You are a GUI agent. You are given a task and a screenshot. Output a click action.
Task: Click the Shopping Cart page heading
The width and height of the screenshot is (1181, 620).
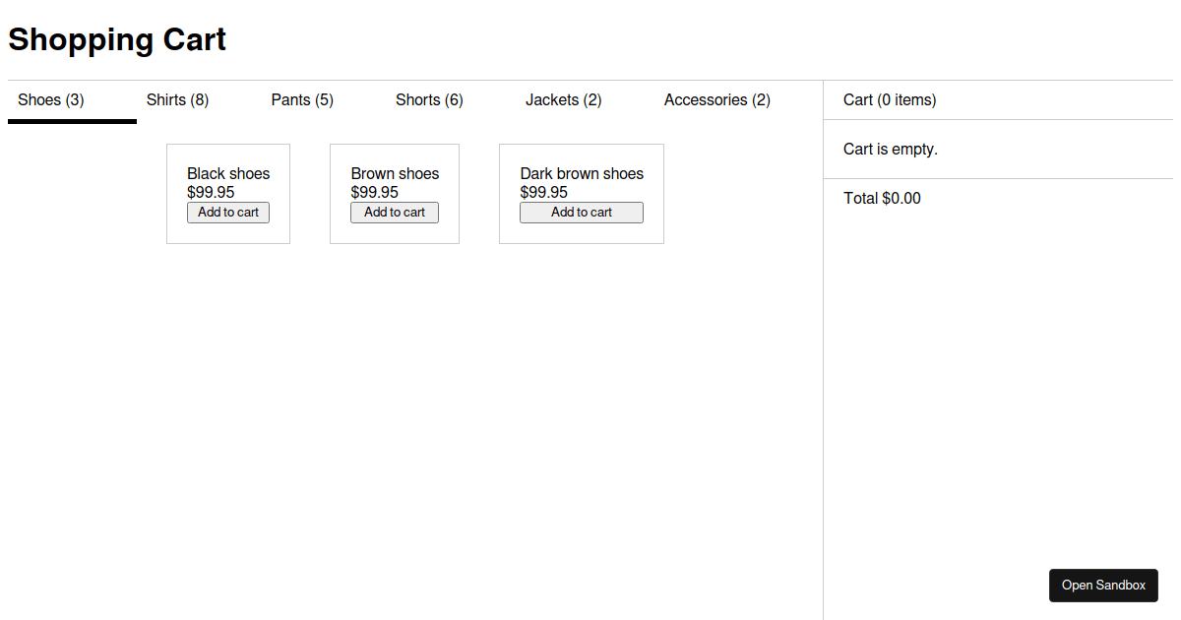tap(117, 40)
